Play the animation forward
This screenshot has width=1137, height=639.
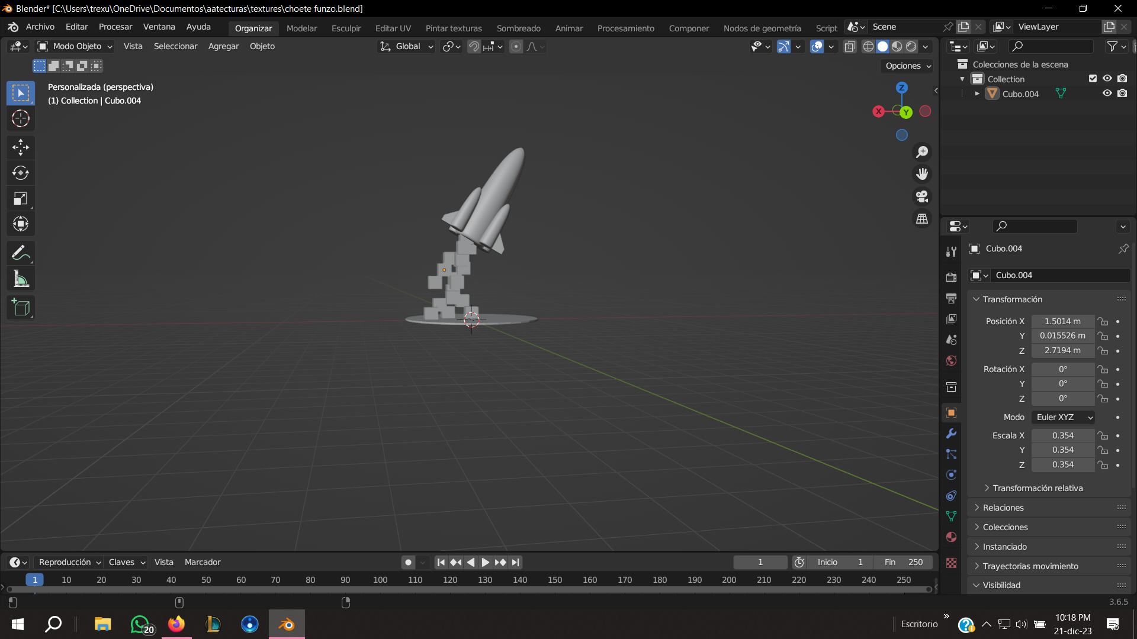click(x=486, y=562)
